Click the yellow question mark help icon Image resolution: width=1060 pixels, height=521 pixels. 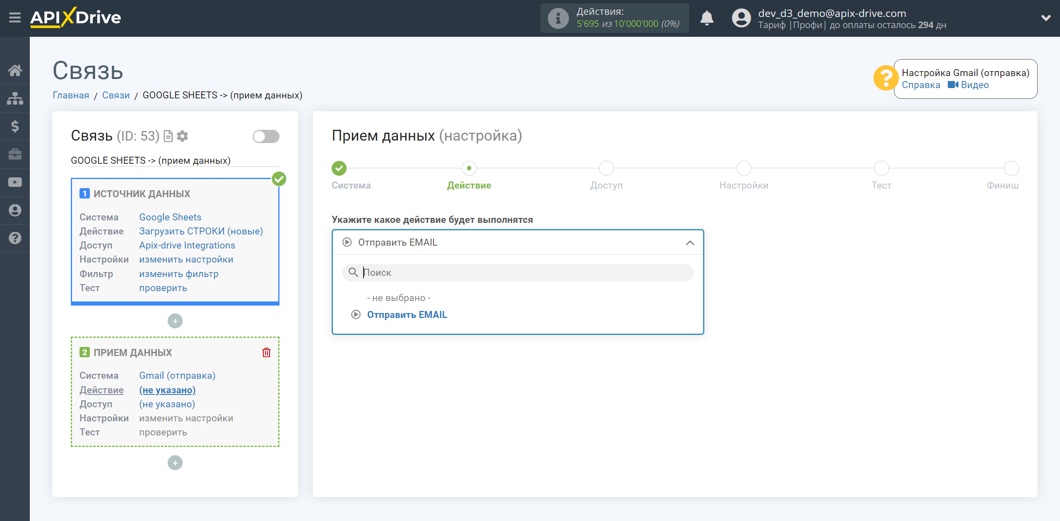coord(886,78)
